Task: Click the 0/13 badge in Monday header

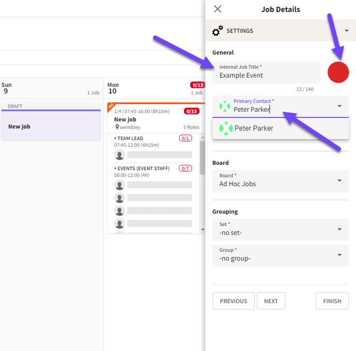Action: click(x=198, y=85)
